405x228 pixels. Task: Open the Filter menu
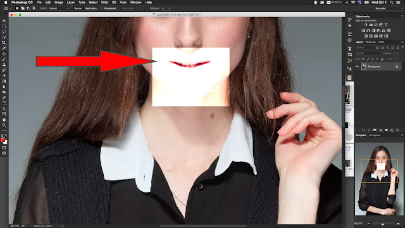point(104,3)
